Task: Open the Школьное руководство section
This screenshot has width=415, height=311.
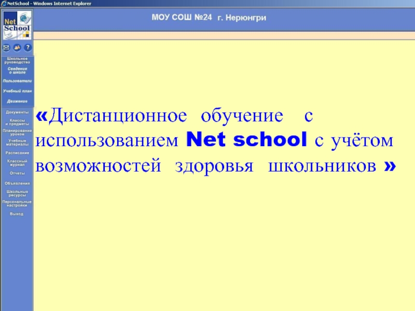Action: [17, 60]
